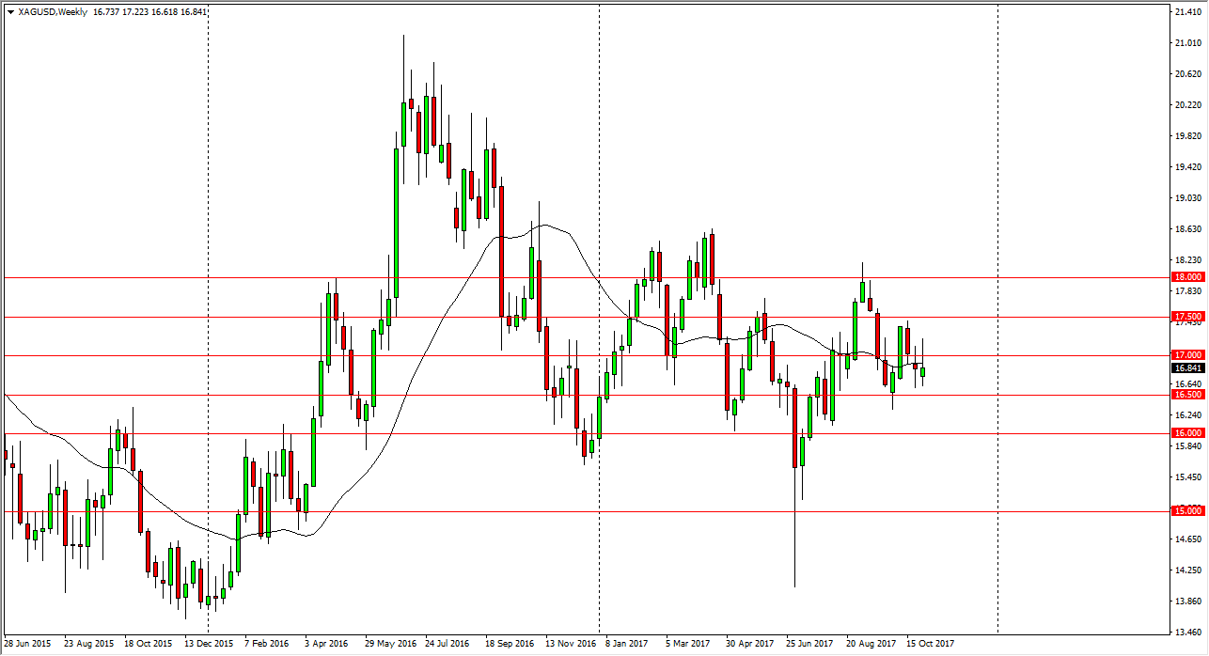Select the red 16.000 price level tag
Screen dimensions: 1209x656
click(x=1188, y=433)
